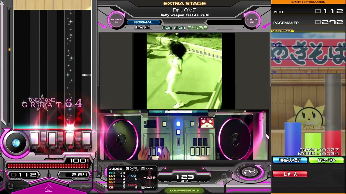Click the GROOVE GAUGE 100 percent value
Screen dimensions: 346x194
click(78, 161)
